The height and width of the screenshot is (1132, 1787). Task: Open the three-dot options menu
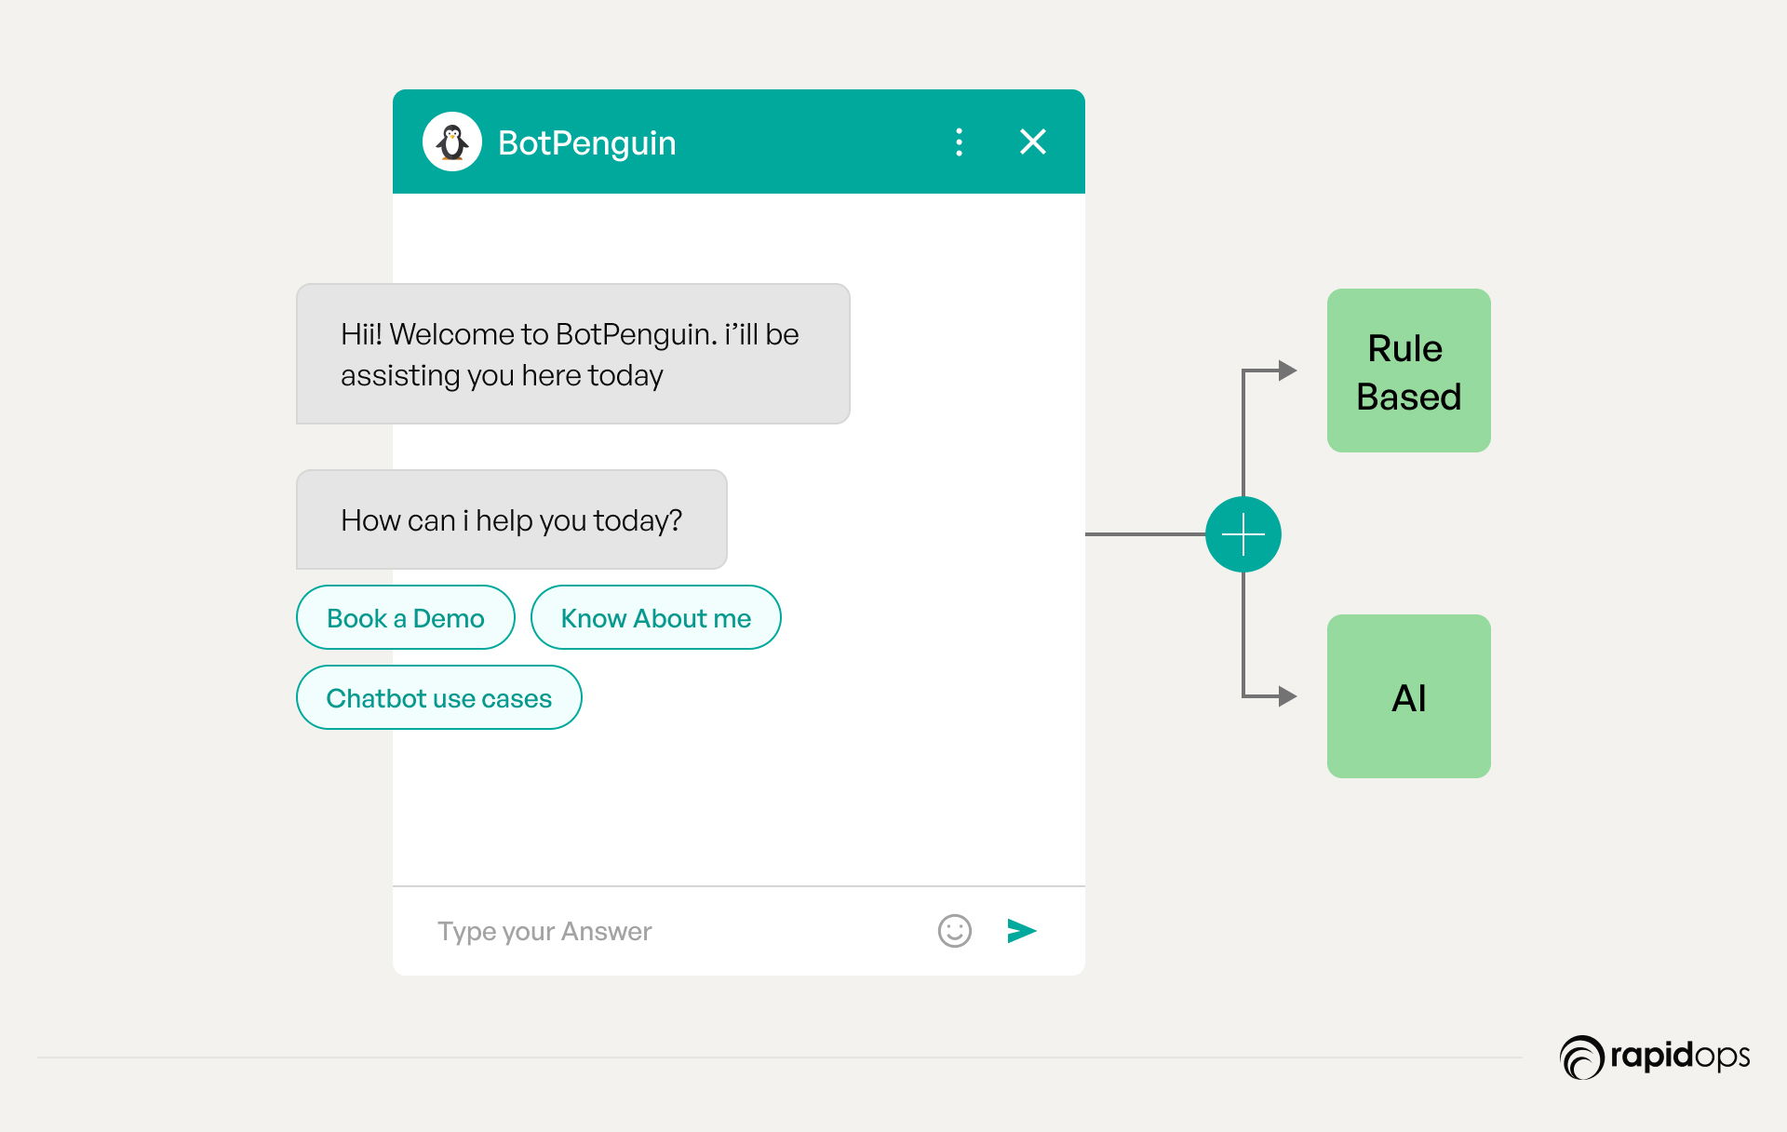click(x=959, y=141)
